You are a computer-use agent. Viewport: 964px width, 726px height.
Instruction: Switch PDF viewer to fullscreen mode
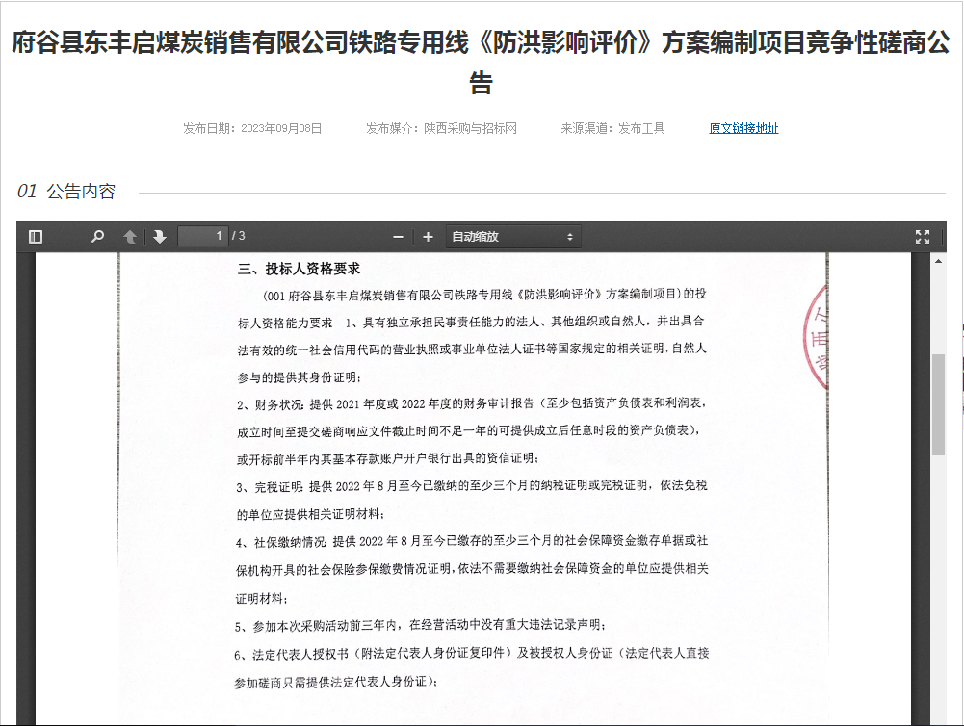(x=923, y=237)
